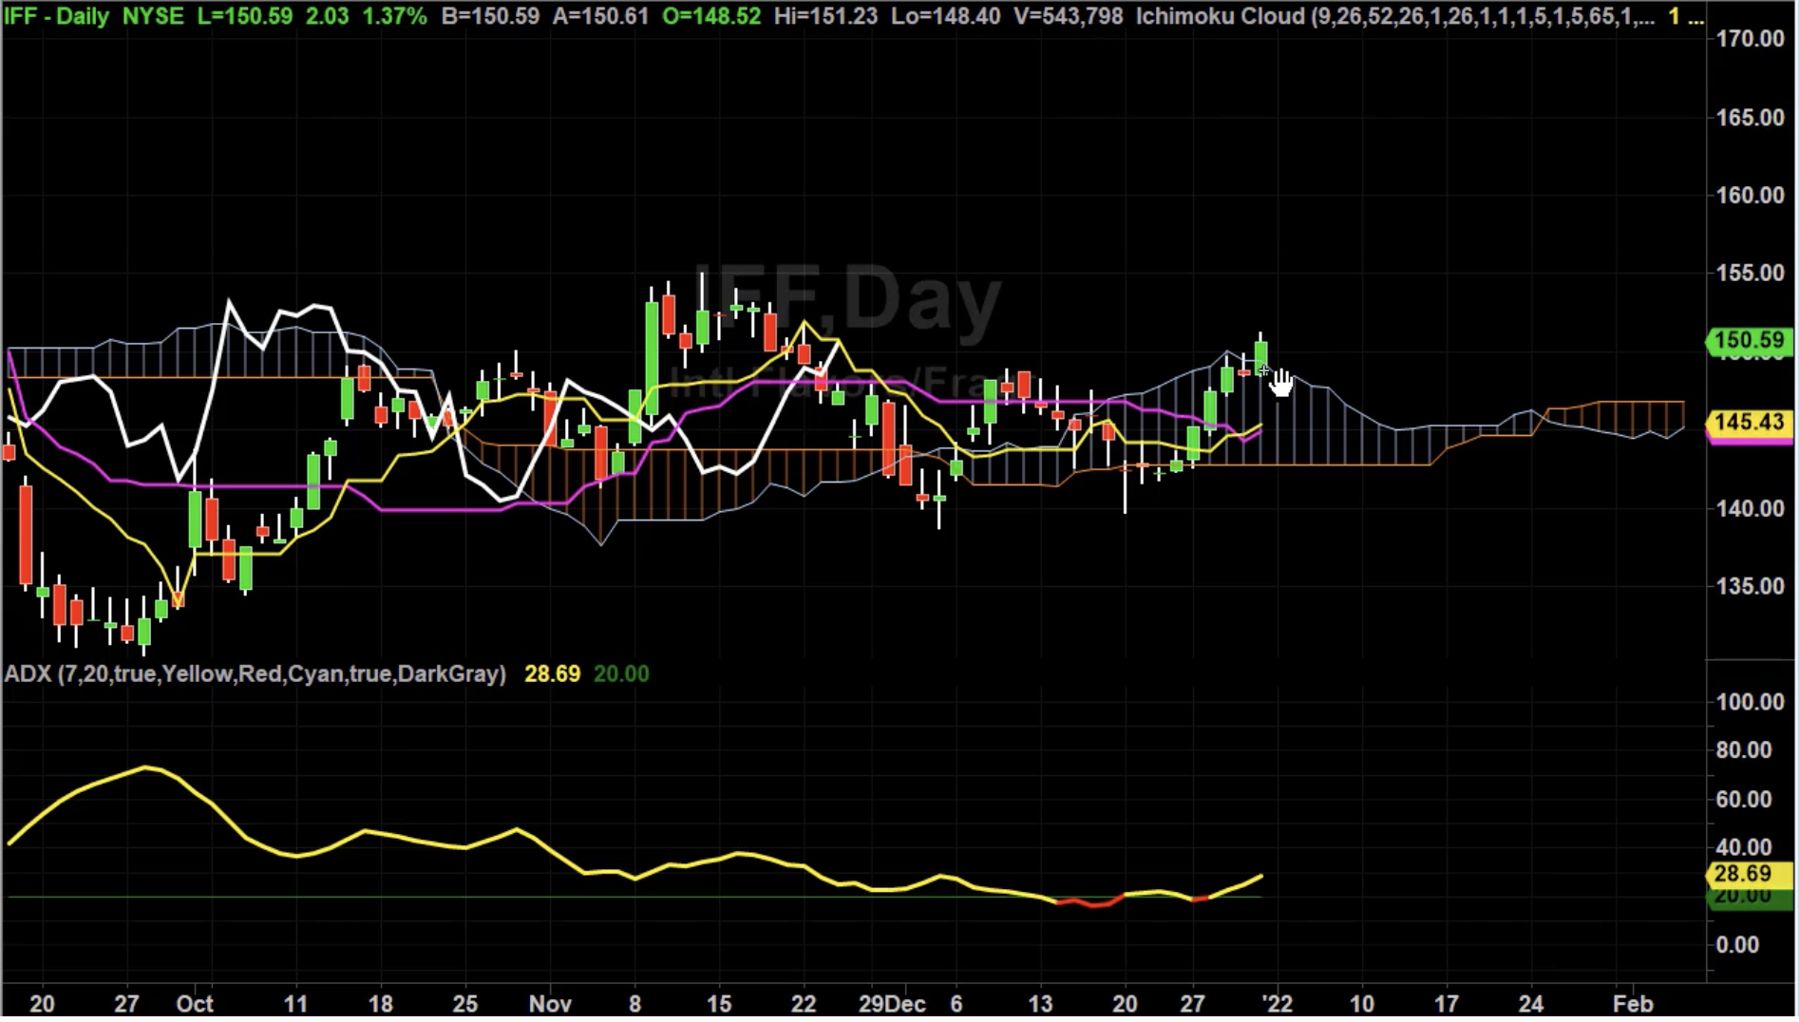
Task: Click the NYSE exchange label
Action: click(x=155, y=15)
